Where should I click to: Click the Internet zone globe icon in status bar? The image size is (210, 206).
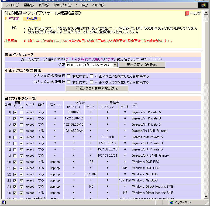[x=171, y=202]
